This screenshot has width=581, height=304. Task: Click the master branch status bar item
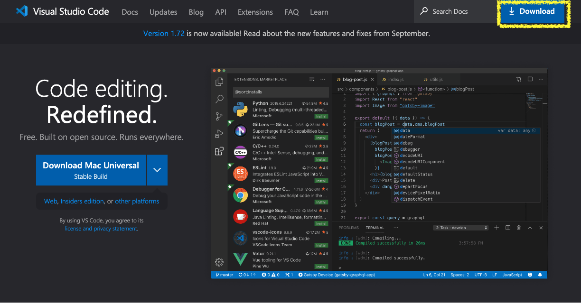click(224, 275)
